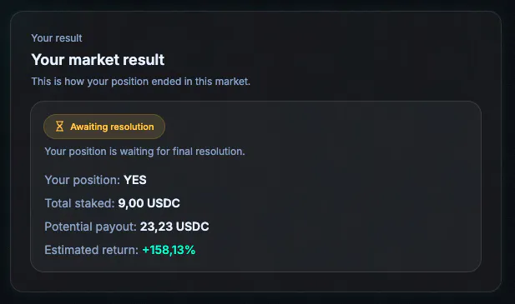Click the 'Total staked:' label

pyautogui.click(x=79, y=203)
